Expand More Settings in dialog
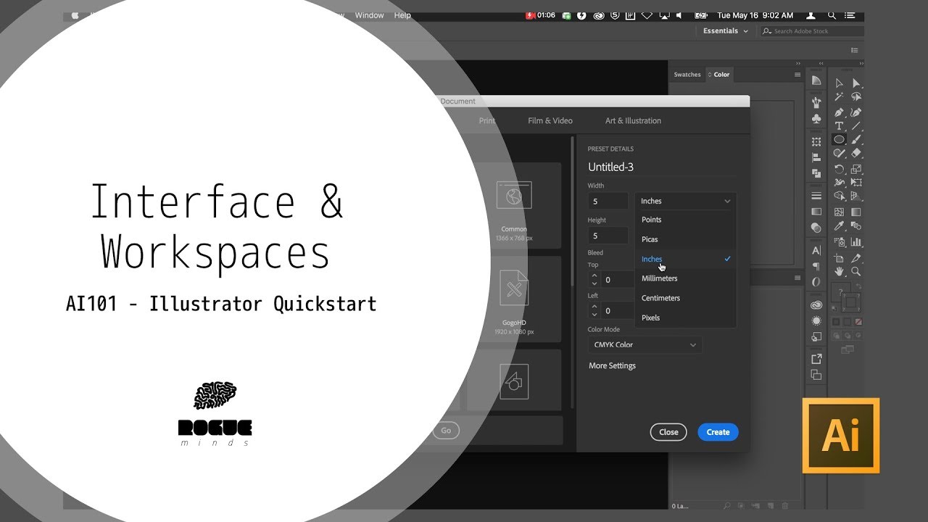This screenshot has height=522, width=928. point(612,365)
